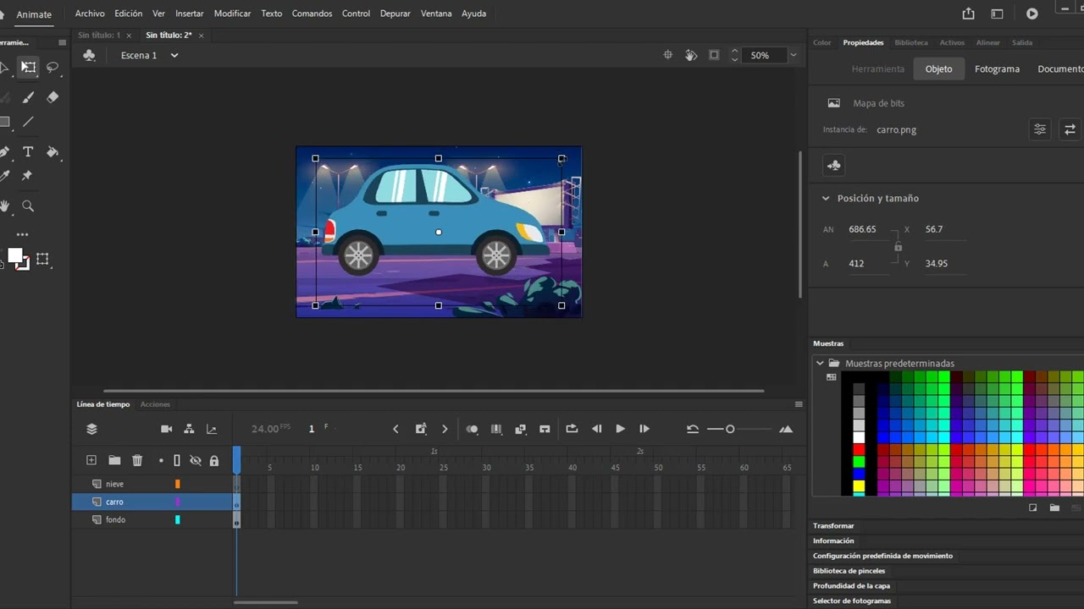
Task: Toggle outline view for all layers
Action: tap(177, 460)
